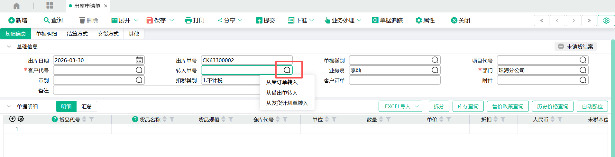
Task: Toggle detail view to 汇总
Action: [x=87, y=106]
